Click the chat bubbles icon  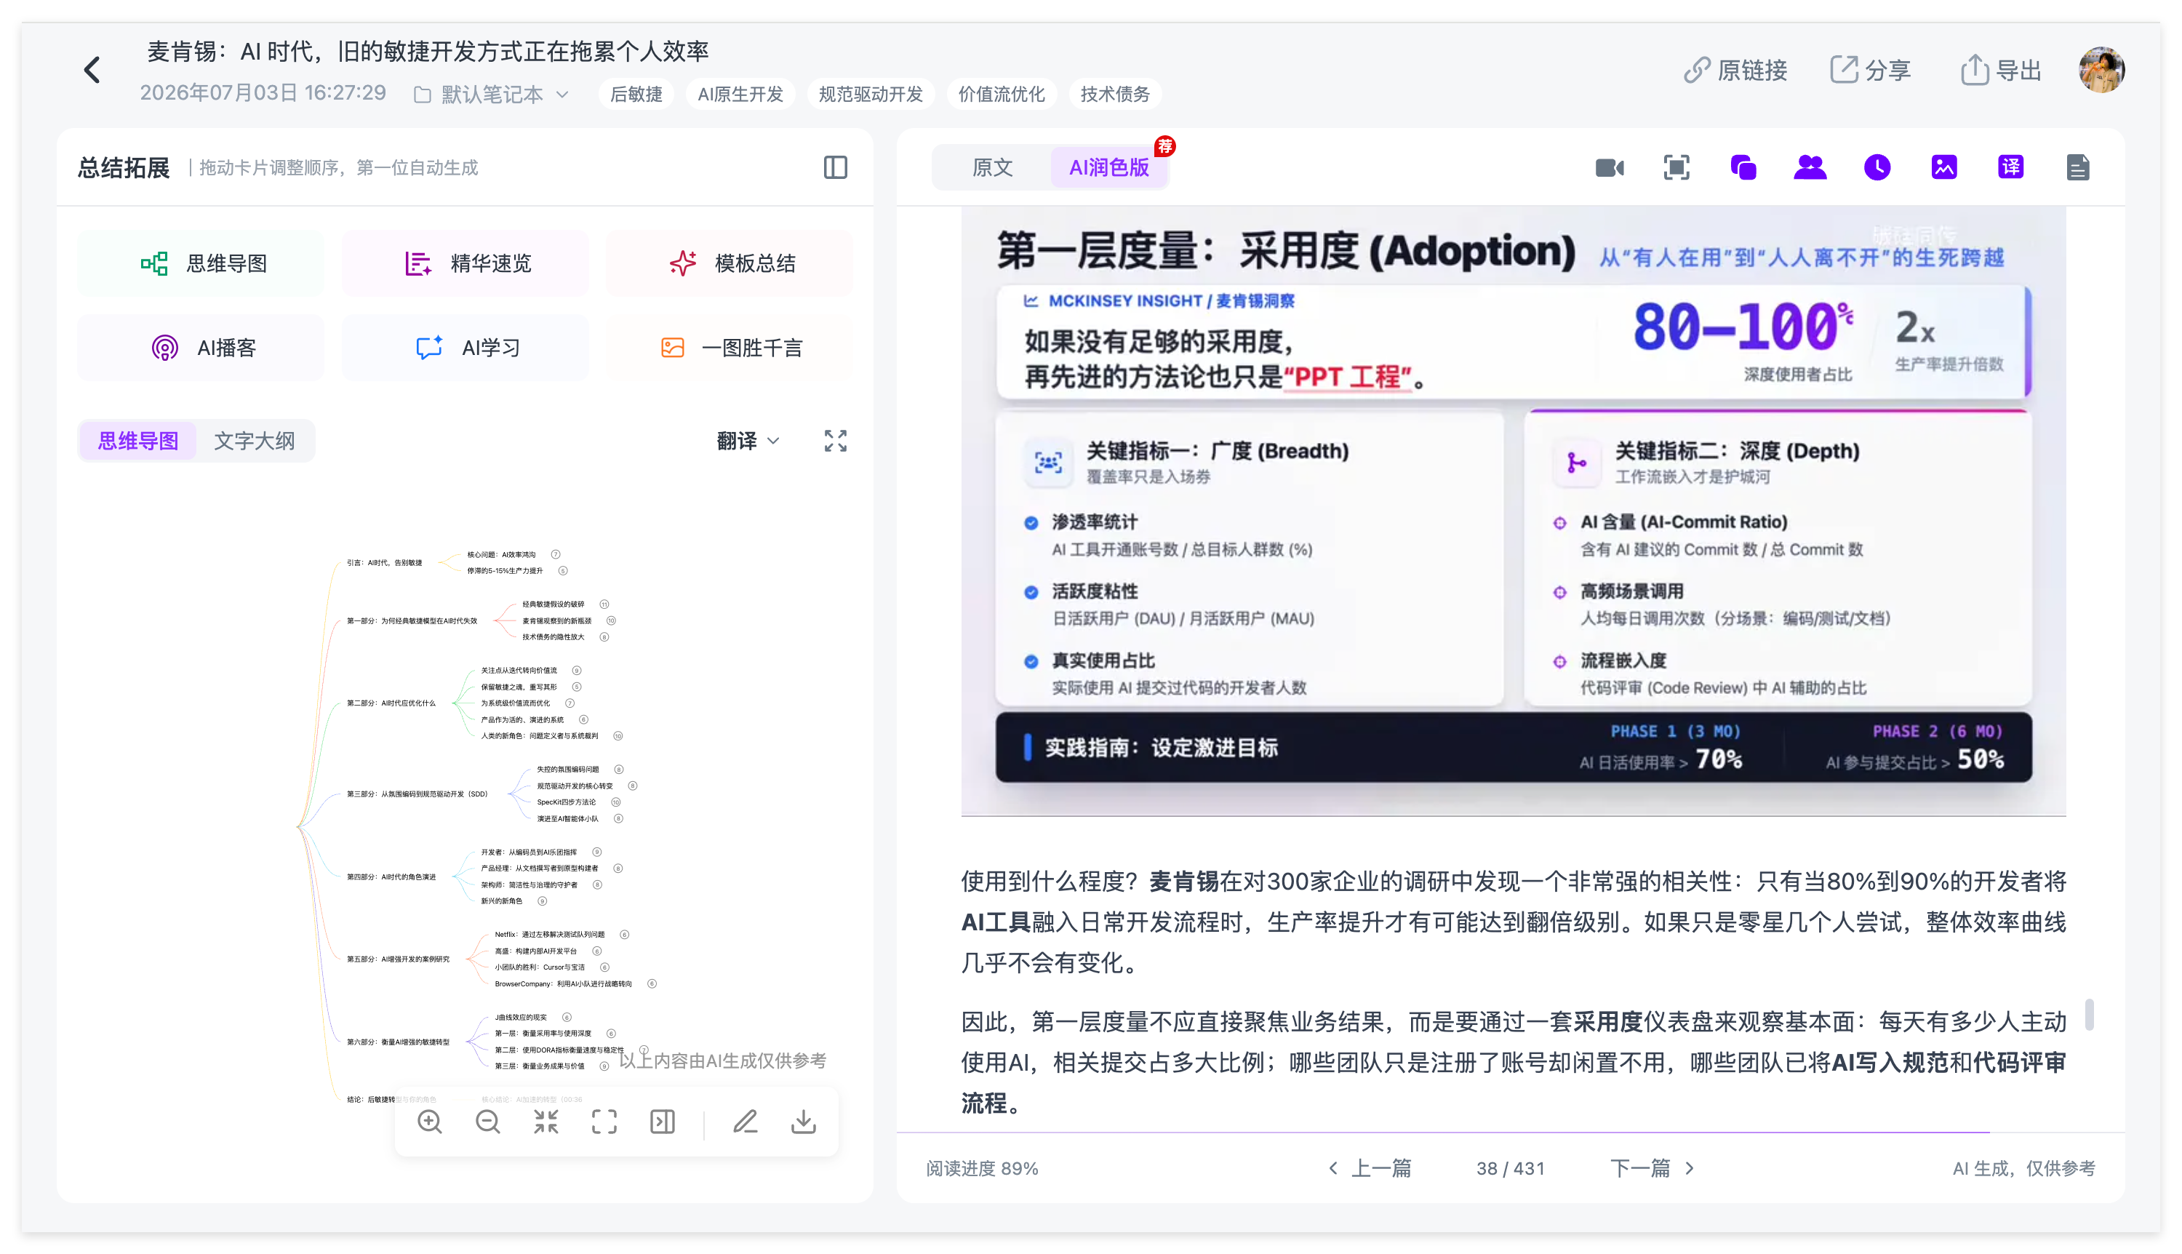[1743, 167]
